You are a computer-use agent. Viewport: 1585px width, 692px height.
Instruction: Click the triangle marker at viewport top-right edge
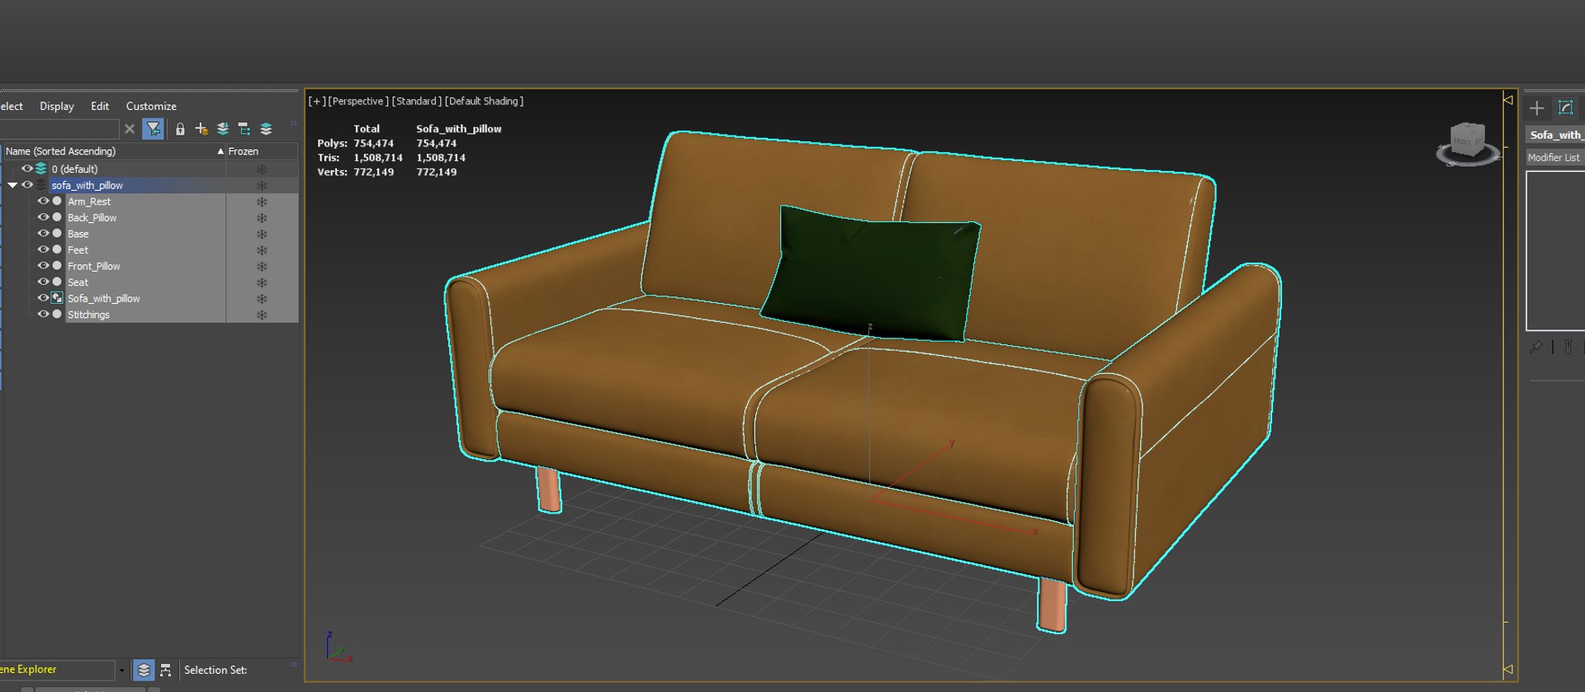pos(1507,100)
